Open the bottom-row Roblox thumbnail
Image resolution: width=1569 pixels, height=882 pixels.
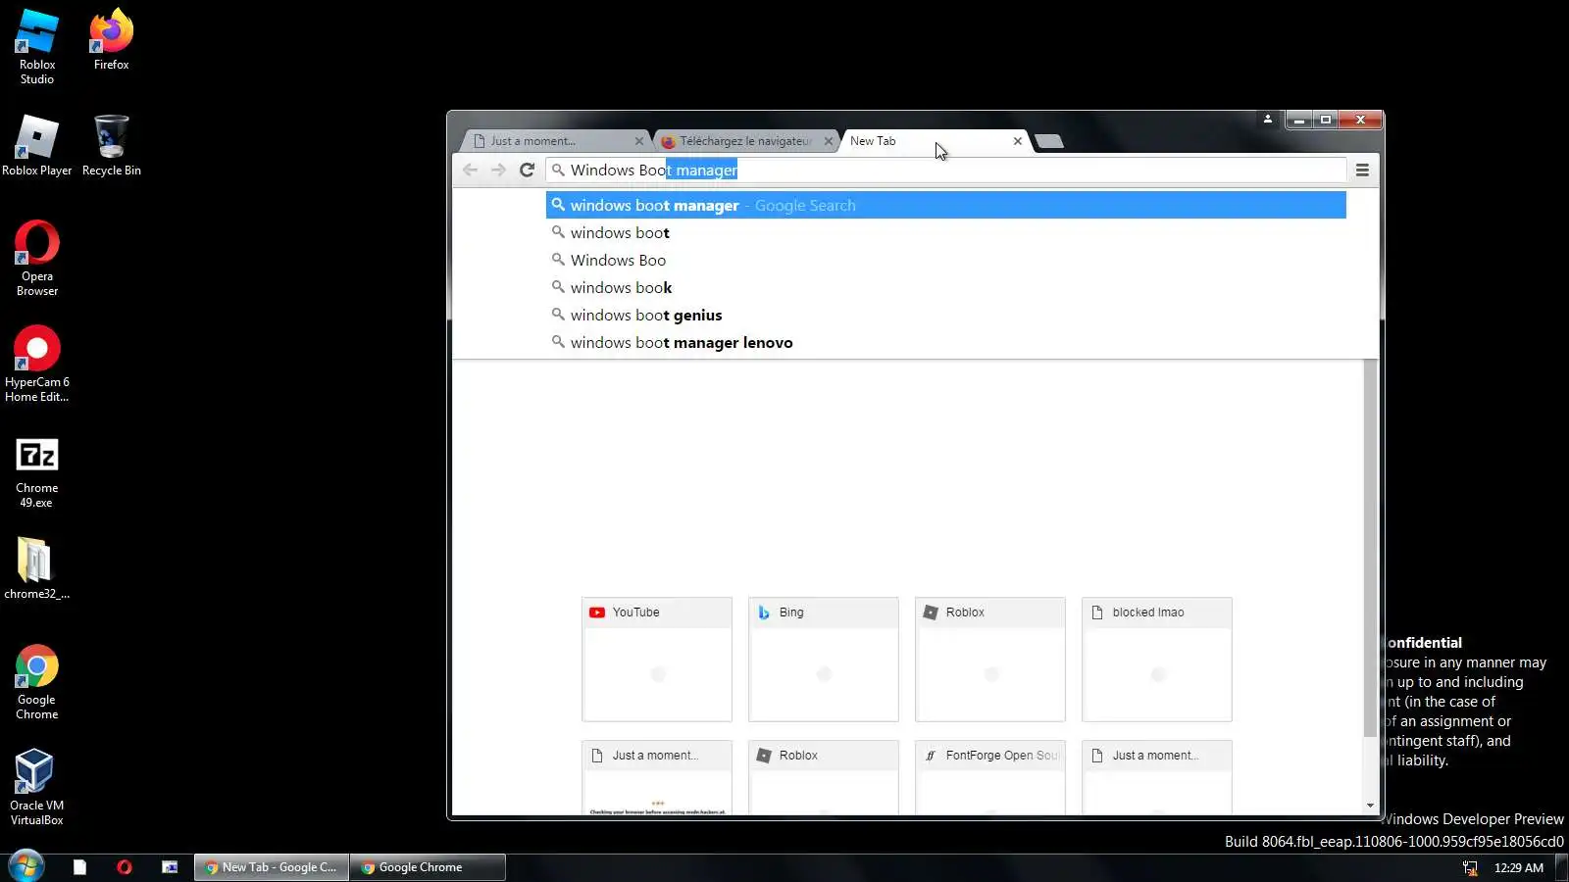coord(824,777)
